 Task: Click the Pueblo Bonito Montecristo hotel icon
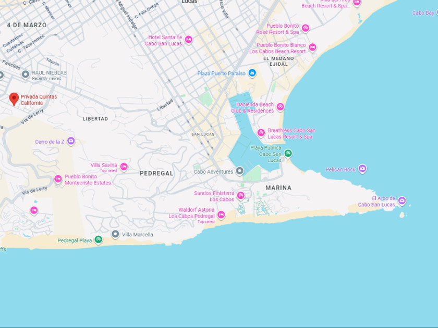click(58, 179)
